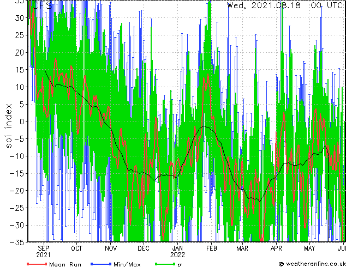This screenshot has width=346, height=267.
Task: Click the sigma symbol legend label
Action: coord(180,264)
